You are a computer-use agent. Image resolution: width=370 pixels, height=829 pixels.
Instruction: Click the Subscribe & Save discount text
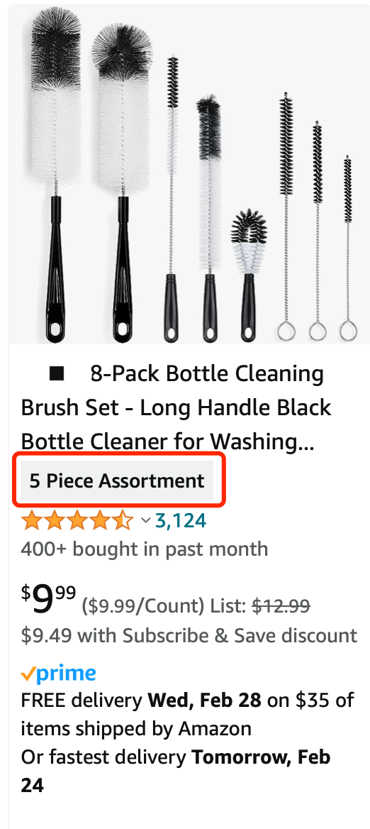tap(189, 635)
